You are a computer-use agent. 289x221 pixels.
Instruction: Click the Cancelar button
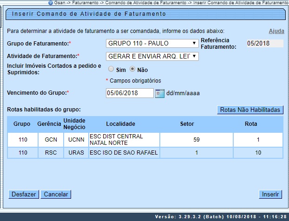(56, 194)
